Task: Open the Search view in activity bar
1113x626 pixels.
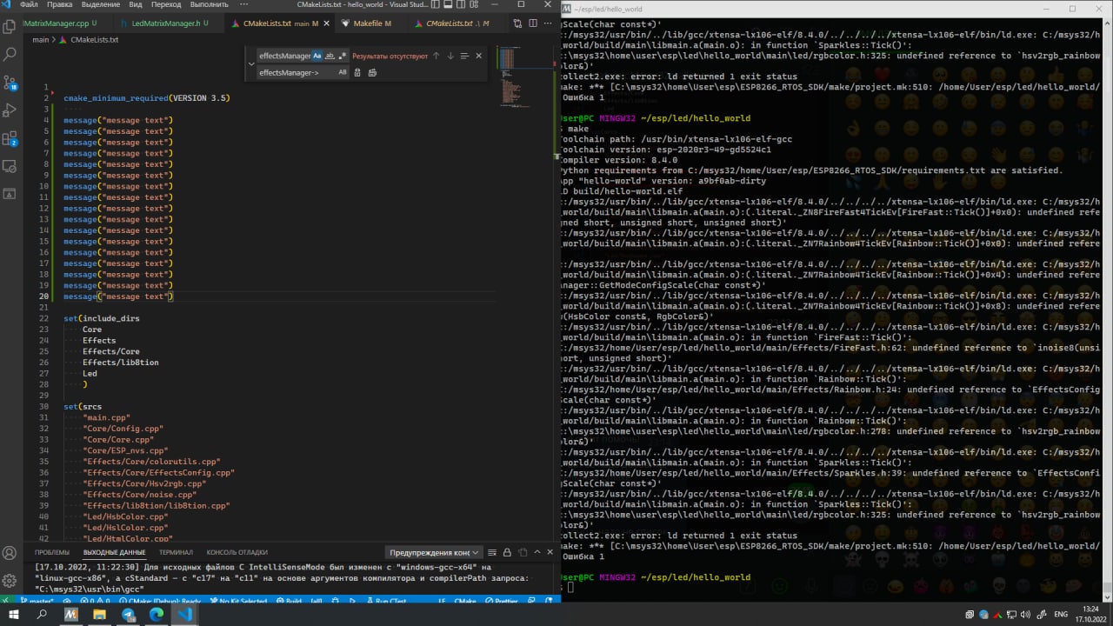Action: pos(10,54)
